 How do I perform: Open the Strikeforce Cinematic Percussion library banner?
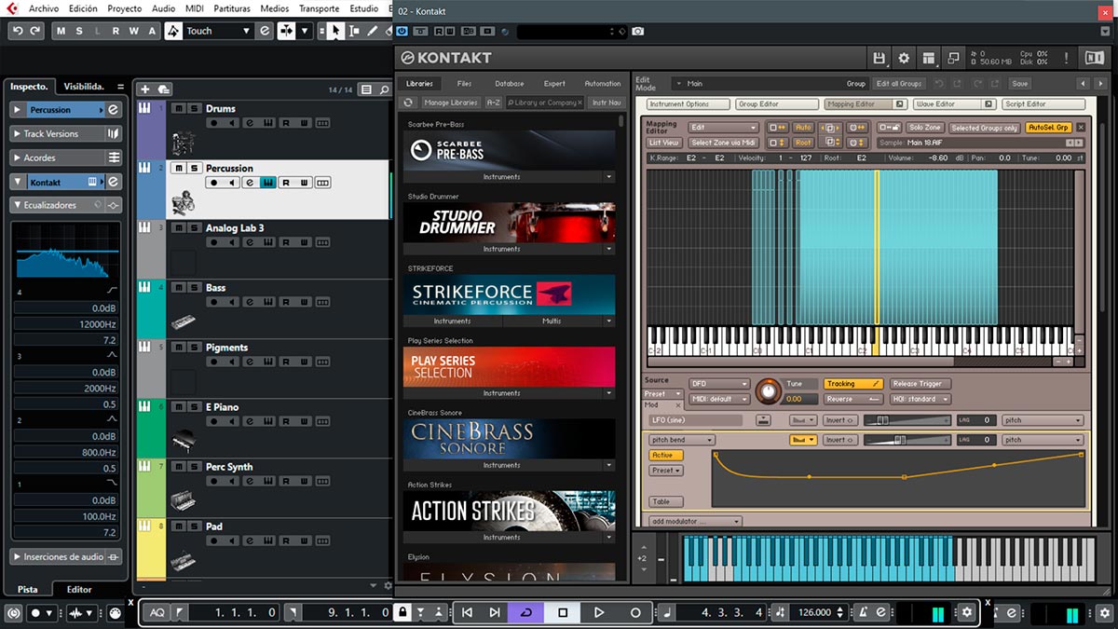pyautogui.click(x=509, y=294)
